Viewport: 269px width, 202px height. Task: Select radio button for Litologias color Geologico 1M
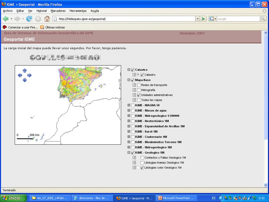pos(138,168)
